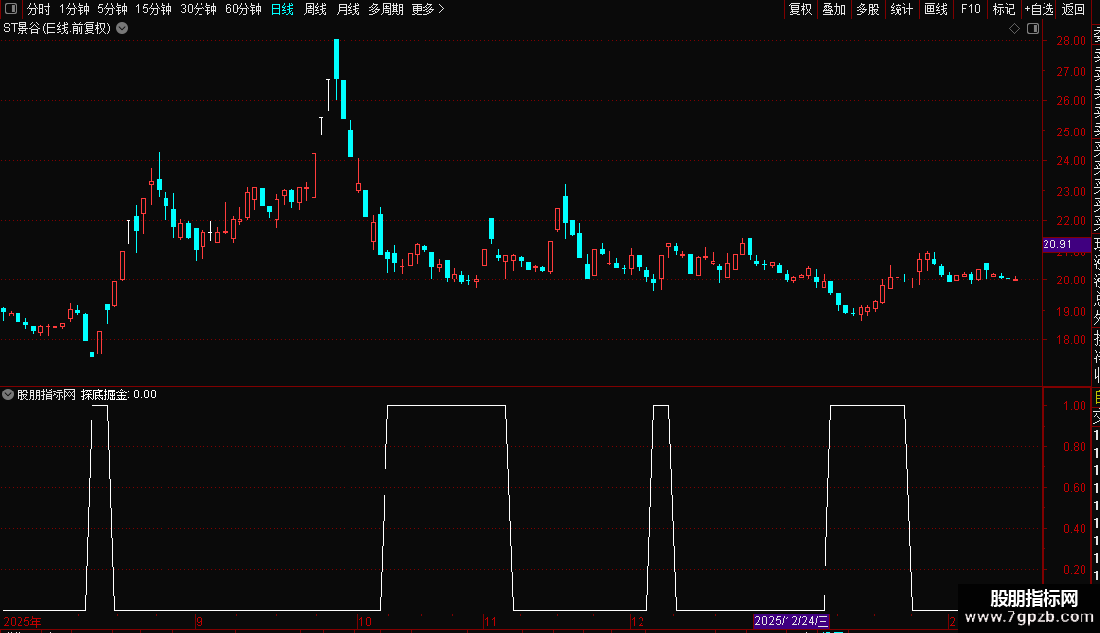Click the 标记 mark button
Screen dimensions: 1100x633
pos(1004,9)
